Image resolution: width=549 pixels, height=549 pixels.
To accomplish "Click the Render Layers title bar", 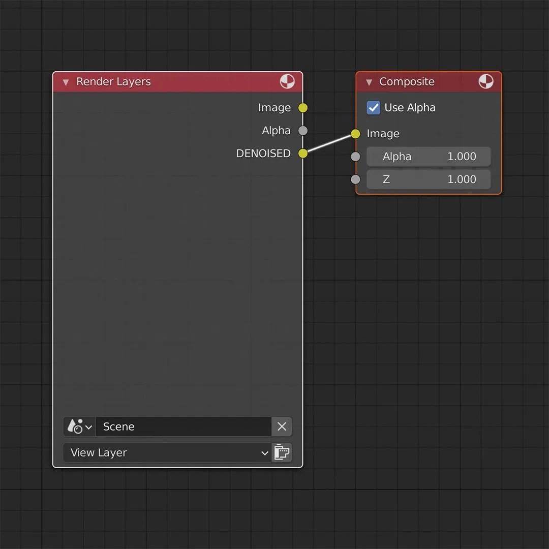I will point(152,81).
